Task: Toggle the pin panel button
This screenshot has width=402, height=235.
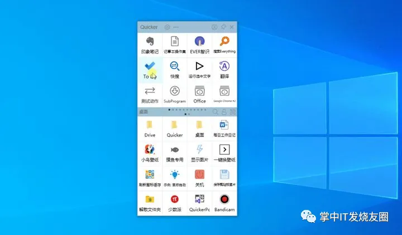Action: click(x=223, y=27)
